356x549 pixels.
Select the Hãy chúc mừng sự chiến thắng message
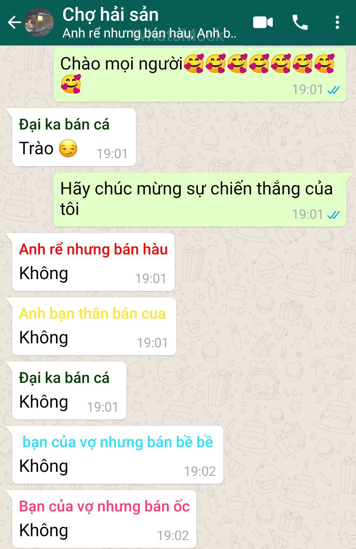pos(200,199)
